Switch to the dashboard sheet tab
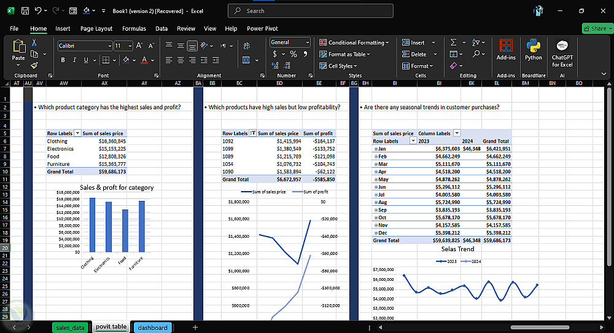 tap(152, 327)
